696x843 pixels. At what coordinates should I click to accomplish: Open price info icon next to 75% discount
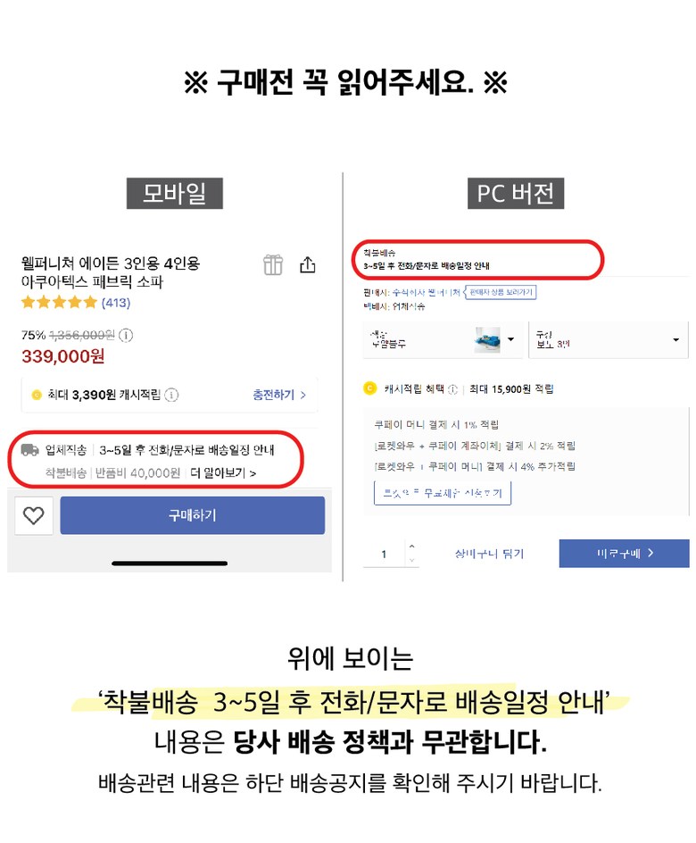click(x=126, y=336)
